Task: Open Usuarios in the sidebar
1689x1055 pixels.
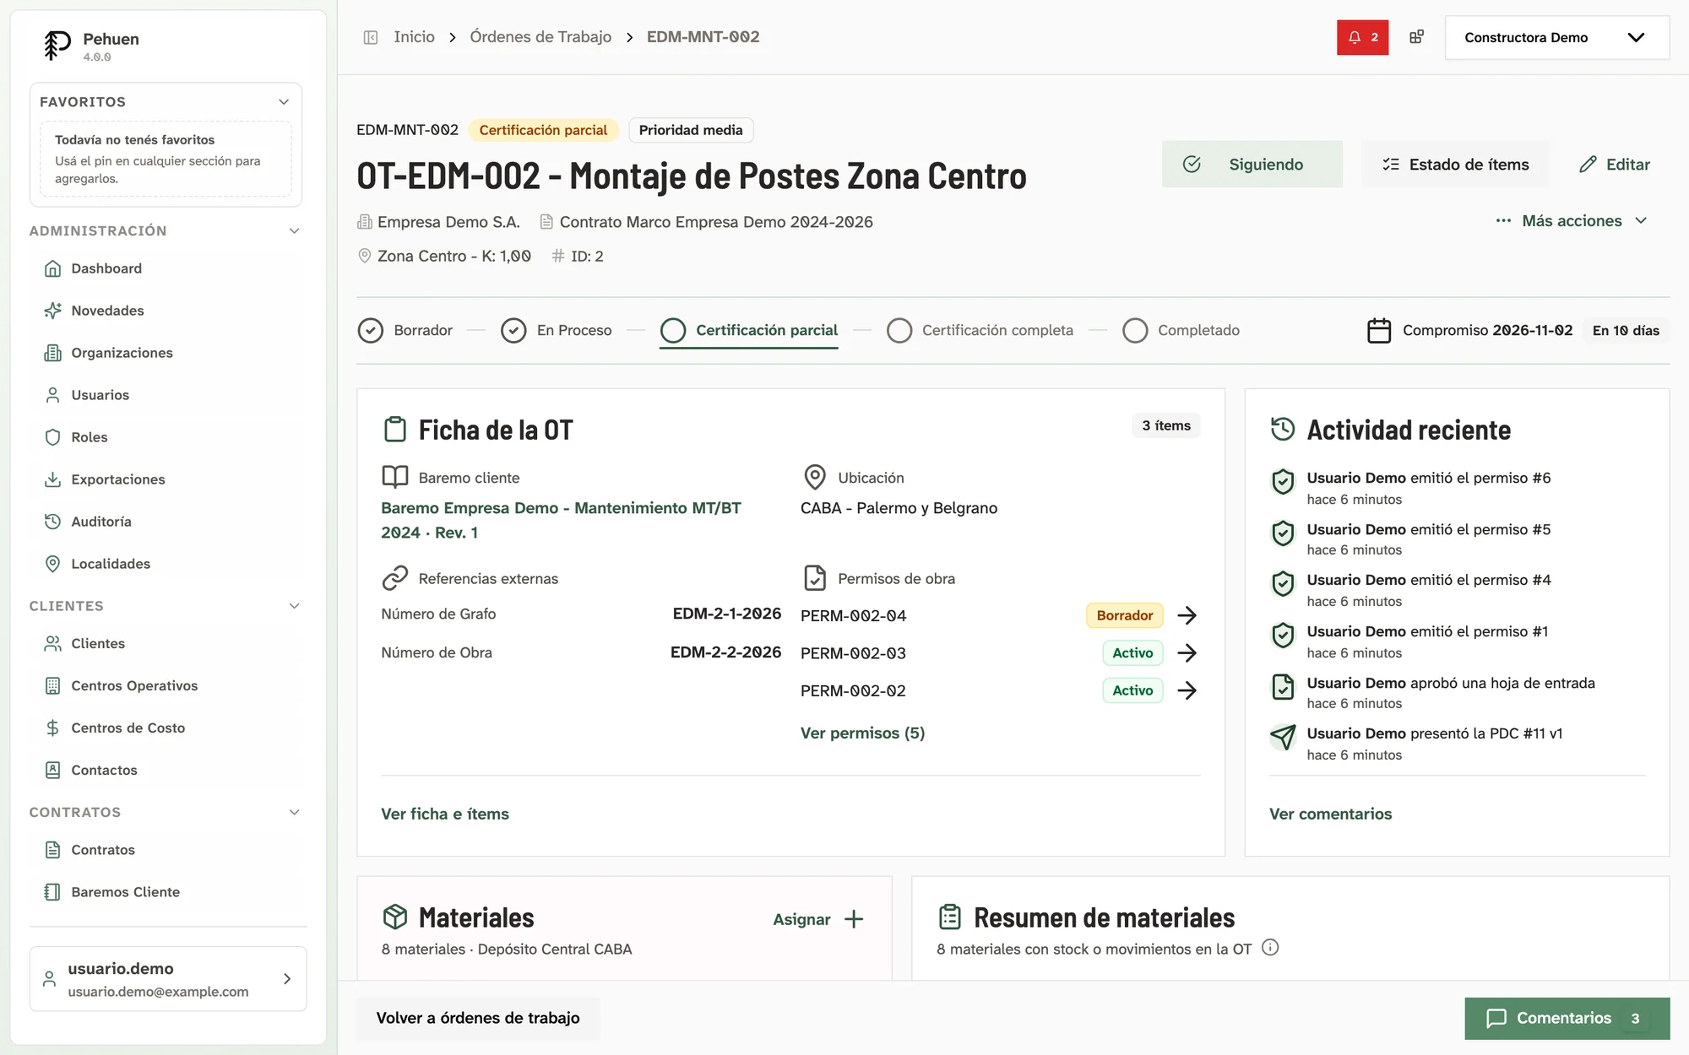Action: point(100,395)
